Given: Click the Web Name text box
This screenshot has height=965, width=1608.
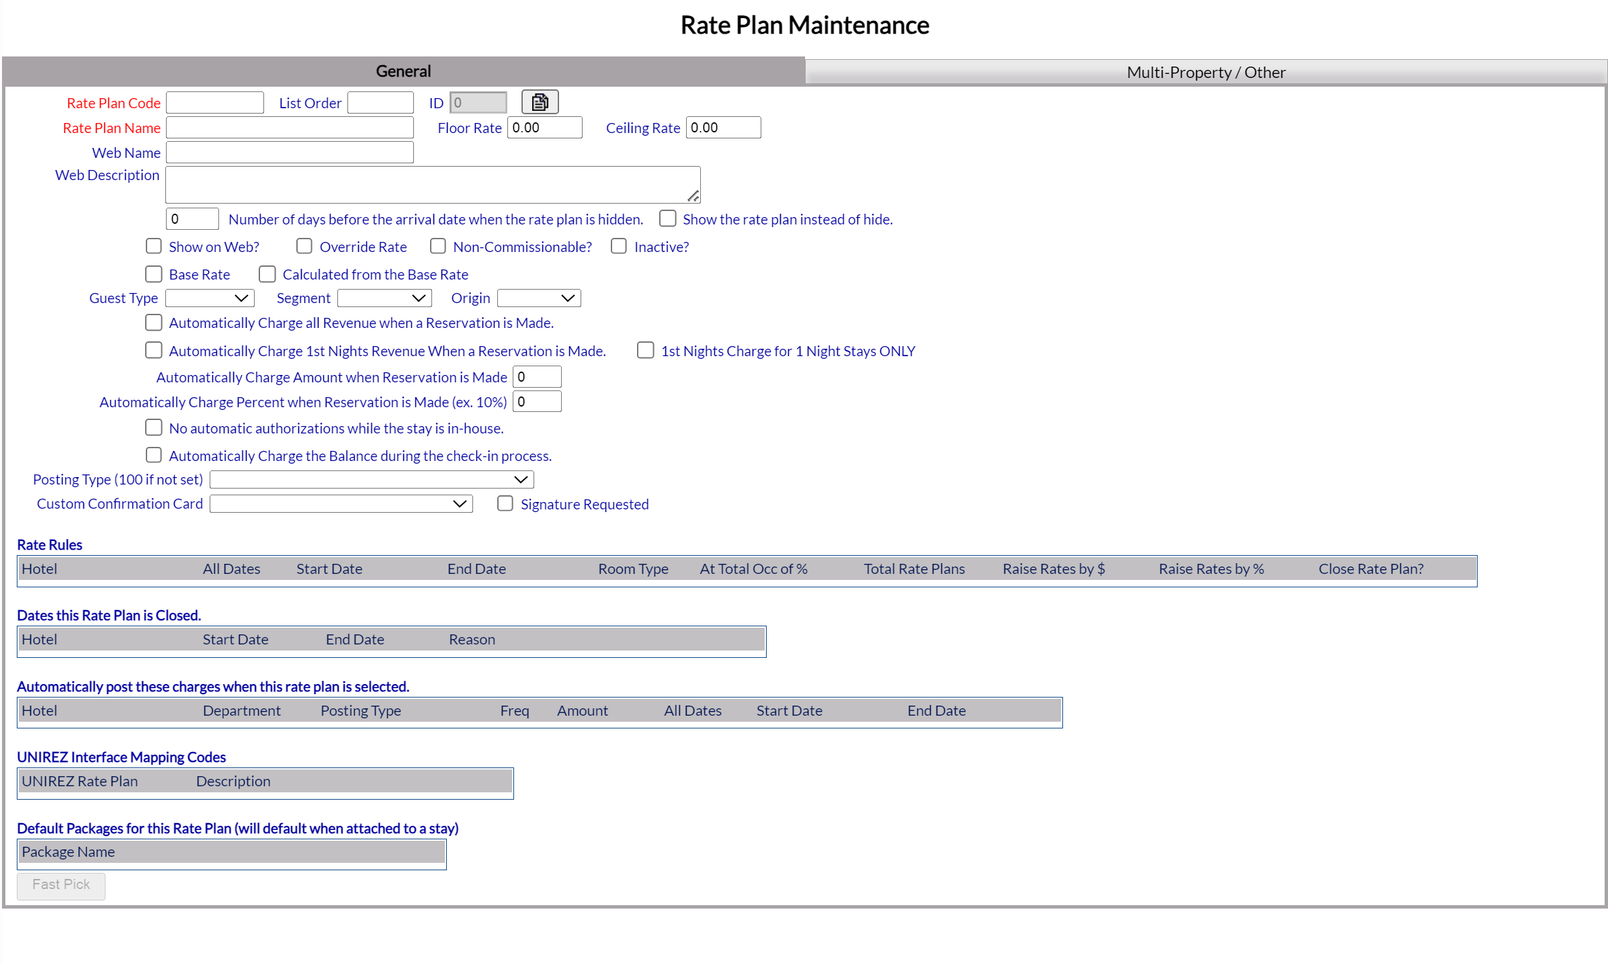Looking at the screenshot, I should (x=290, y=153).
